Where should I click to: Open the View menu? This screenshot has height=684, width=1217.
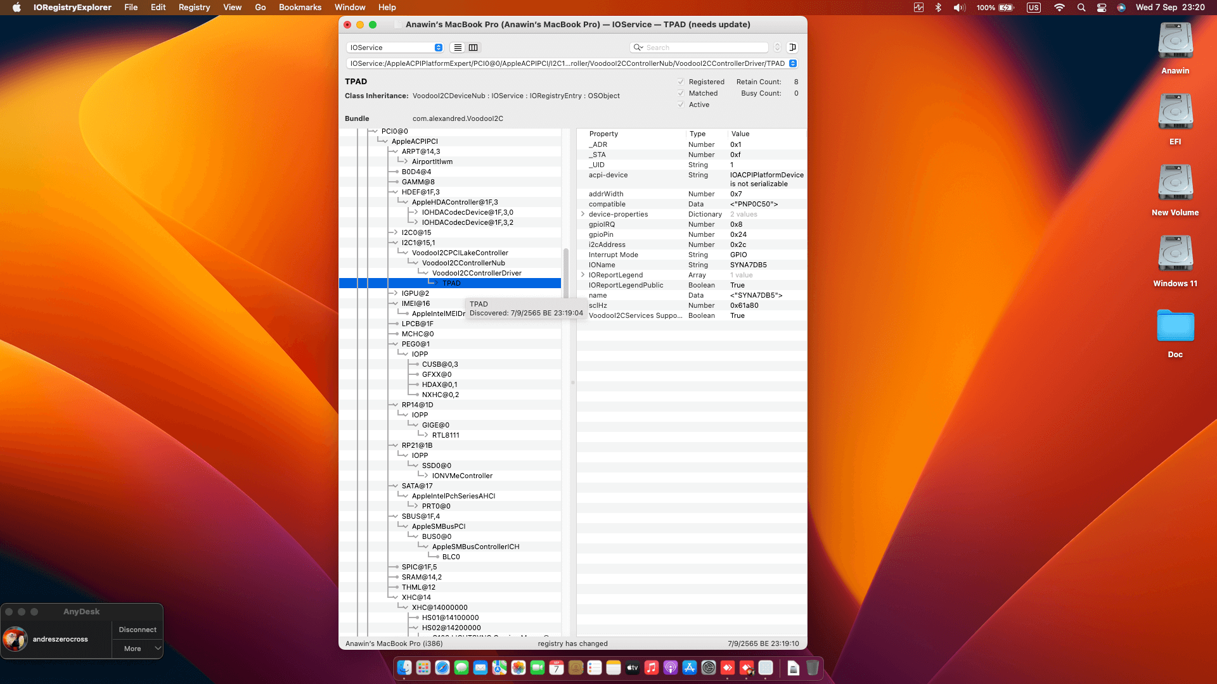232,8
